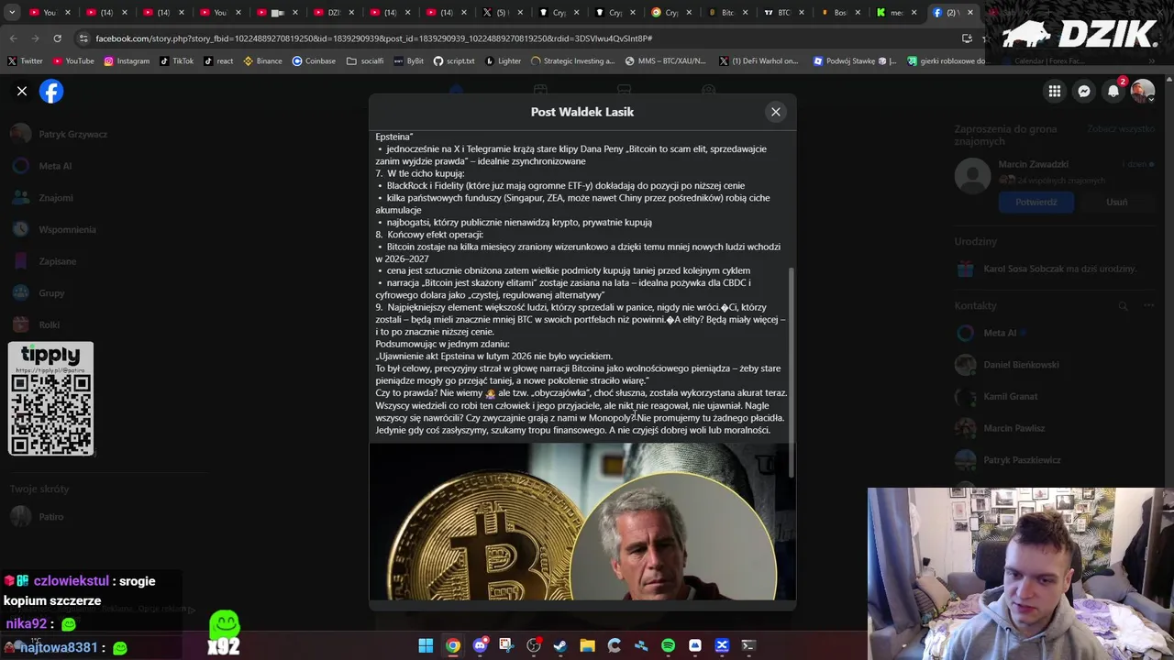
Task: Open Rolki in the left sidebar
Action: pos(37,324)
